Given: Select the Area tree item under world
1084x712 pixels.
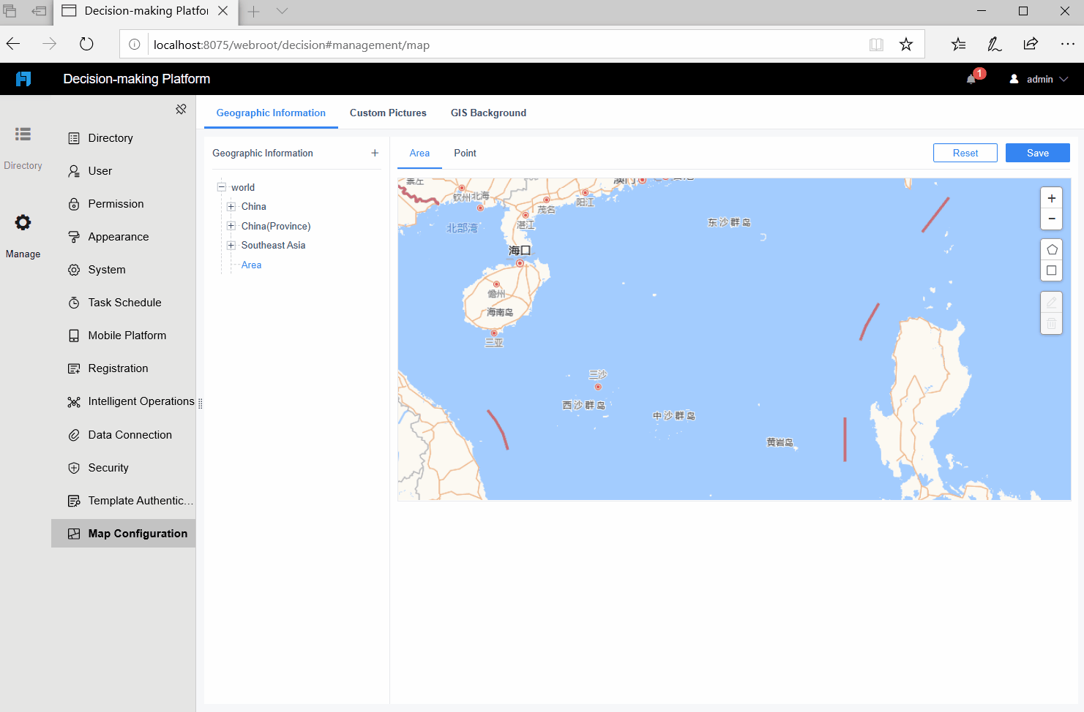Looking at the screenshot, I should pos(251,265).
